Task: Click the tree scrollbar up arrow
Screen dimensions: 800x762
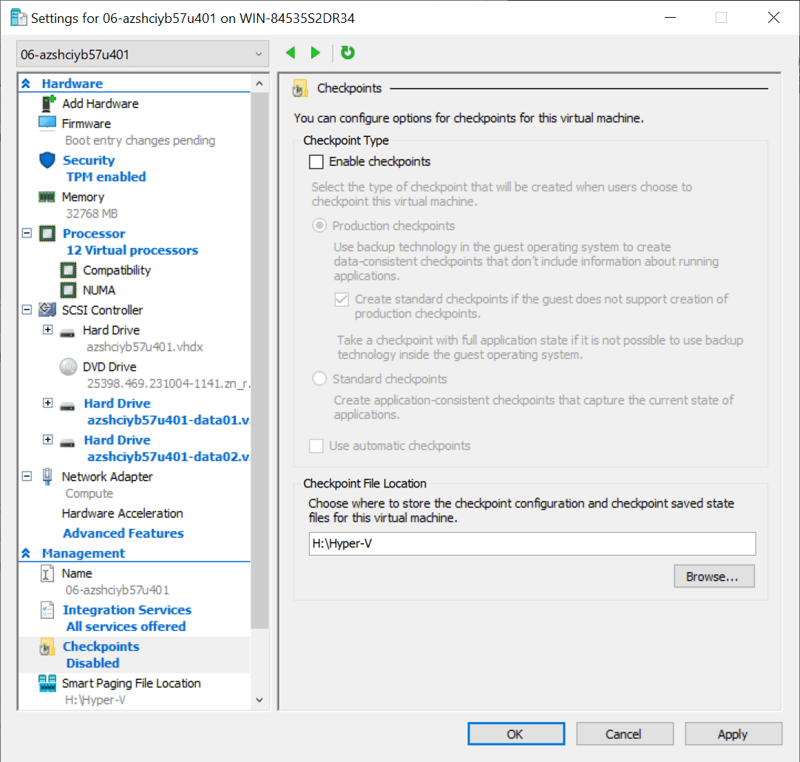Action: pos(260,83)
